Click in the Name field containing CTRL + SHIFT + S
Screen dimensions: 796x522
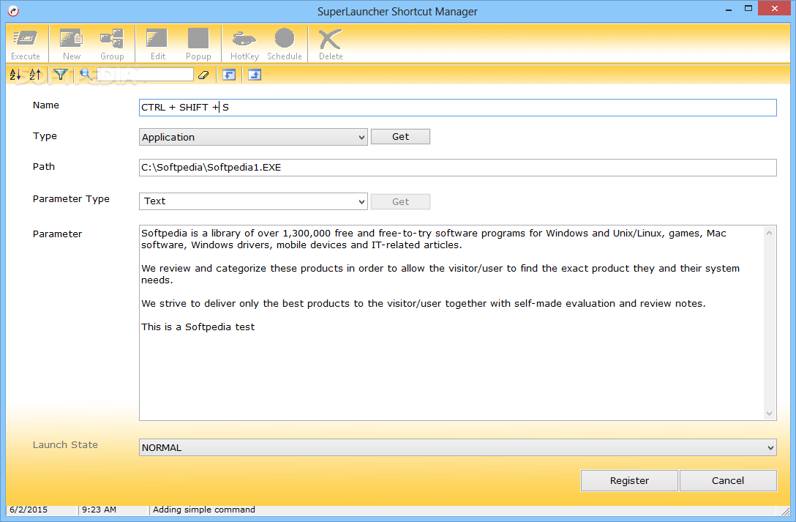457,107
